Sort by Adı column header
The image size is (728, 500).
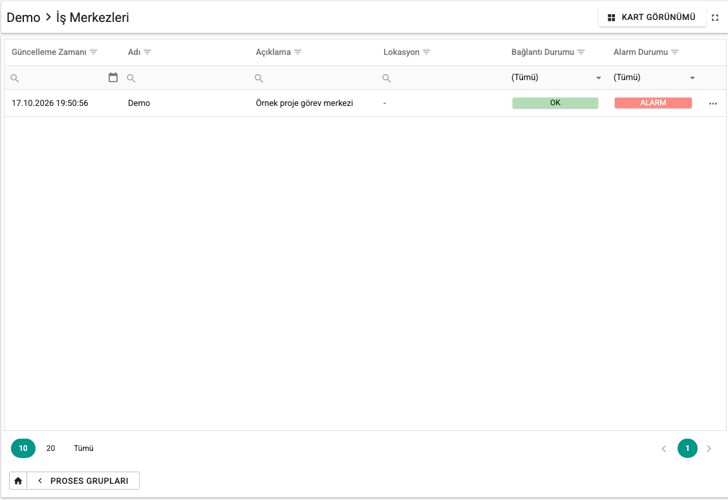(134, 52)
